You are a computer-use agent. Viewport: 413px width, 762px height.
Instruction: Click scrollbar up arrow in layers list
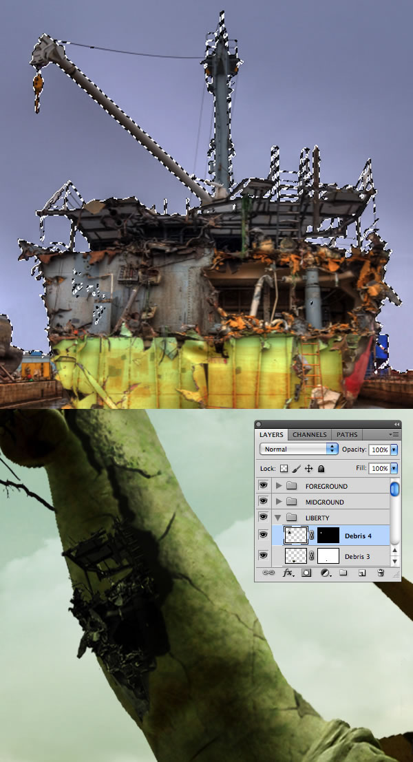click(x=395, y=551)
